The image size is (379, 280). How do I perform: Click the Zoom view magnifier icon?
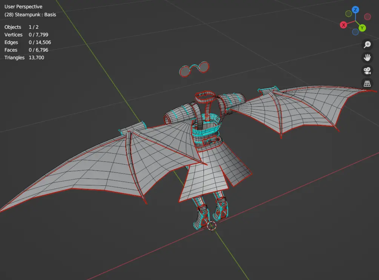pyautogui.click(x=367, y=45)
